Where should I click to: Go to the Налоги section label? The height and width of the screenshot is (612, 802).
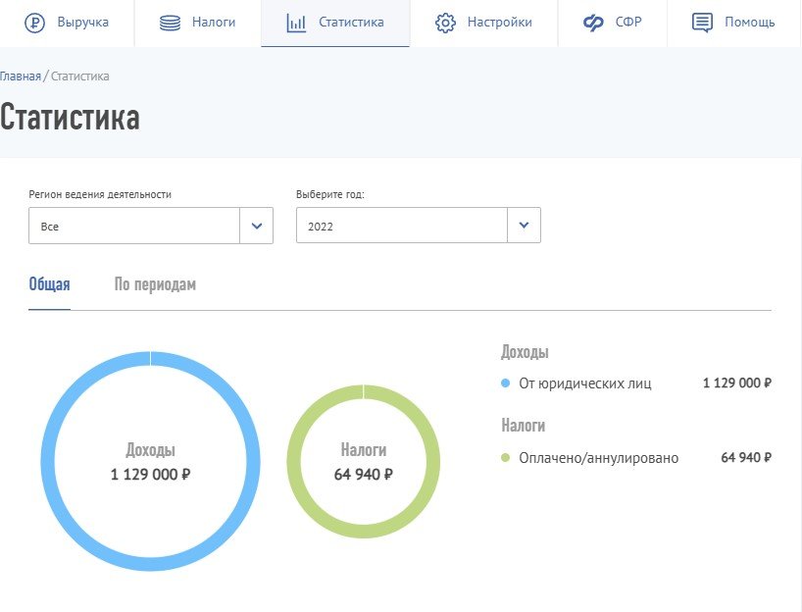click(x=214, y=23)
